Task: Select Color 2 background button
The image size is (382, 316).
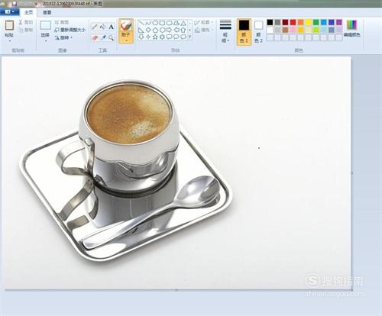Action: click(x=258, y=32)
